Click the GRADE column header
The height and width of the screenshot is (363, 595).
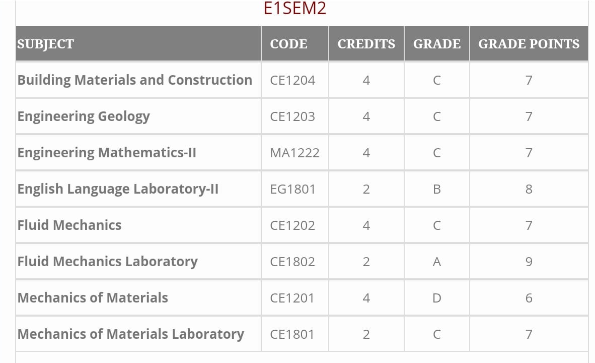pos(437,44)
